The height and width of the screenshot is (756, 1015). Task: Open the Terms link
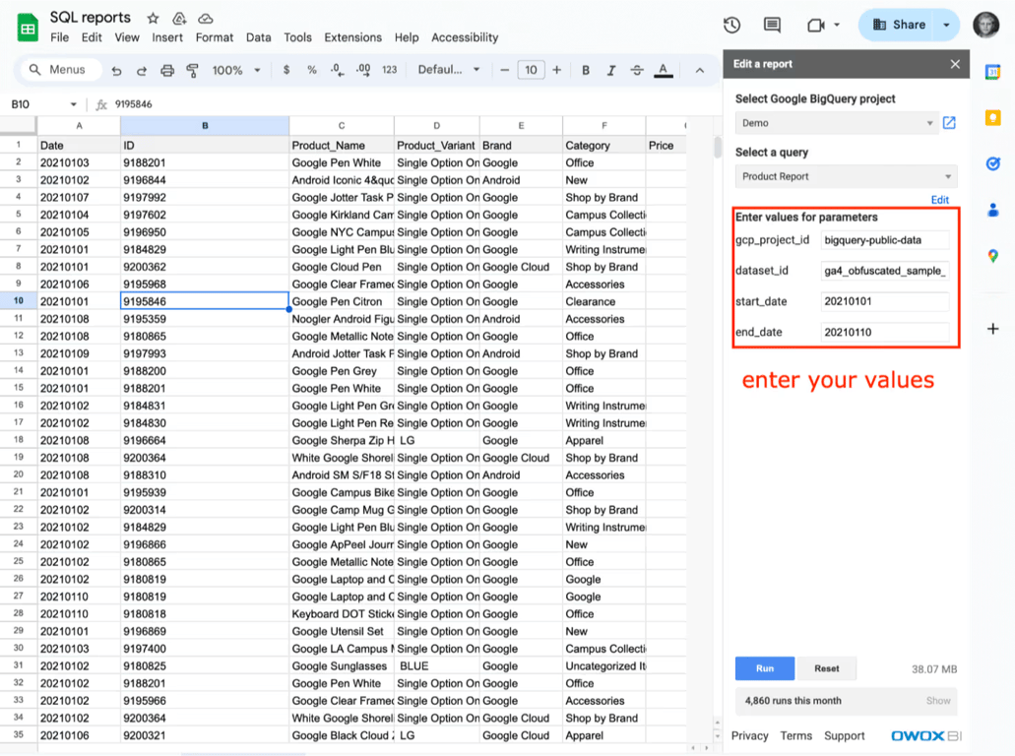click(x=795, y=736)
